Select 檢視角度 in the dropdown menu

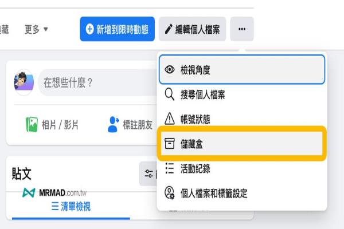(x=242, y=70)
